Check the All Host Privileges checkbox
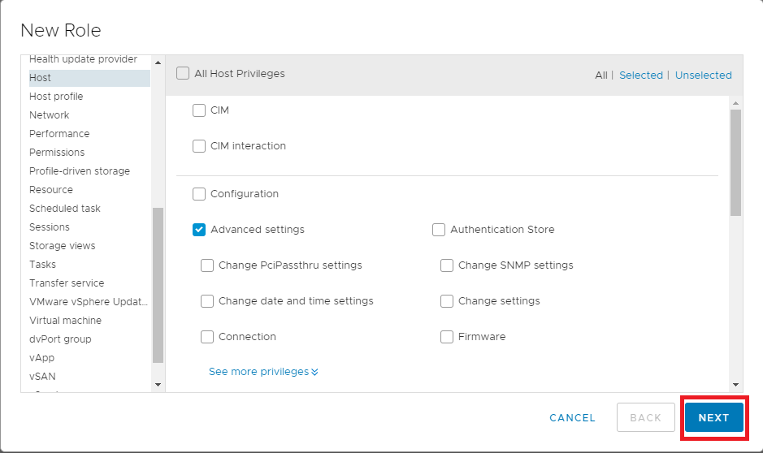Image resolution: width=763 pixels, height=453 pixels. (183, 74)
